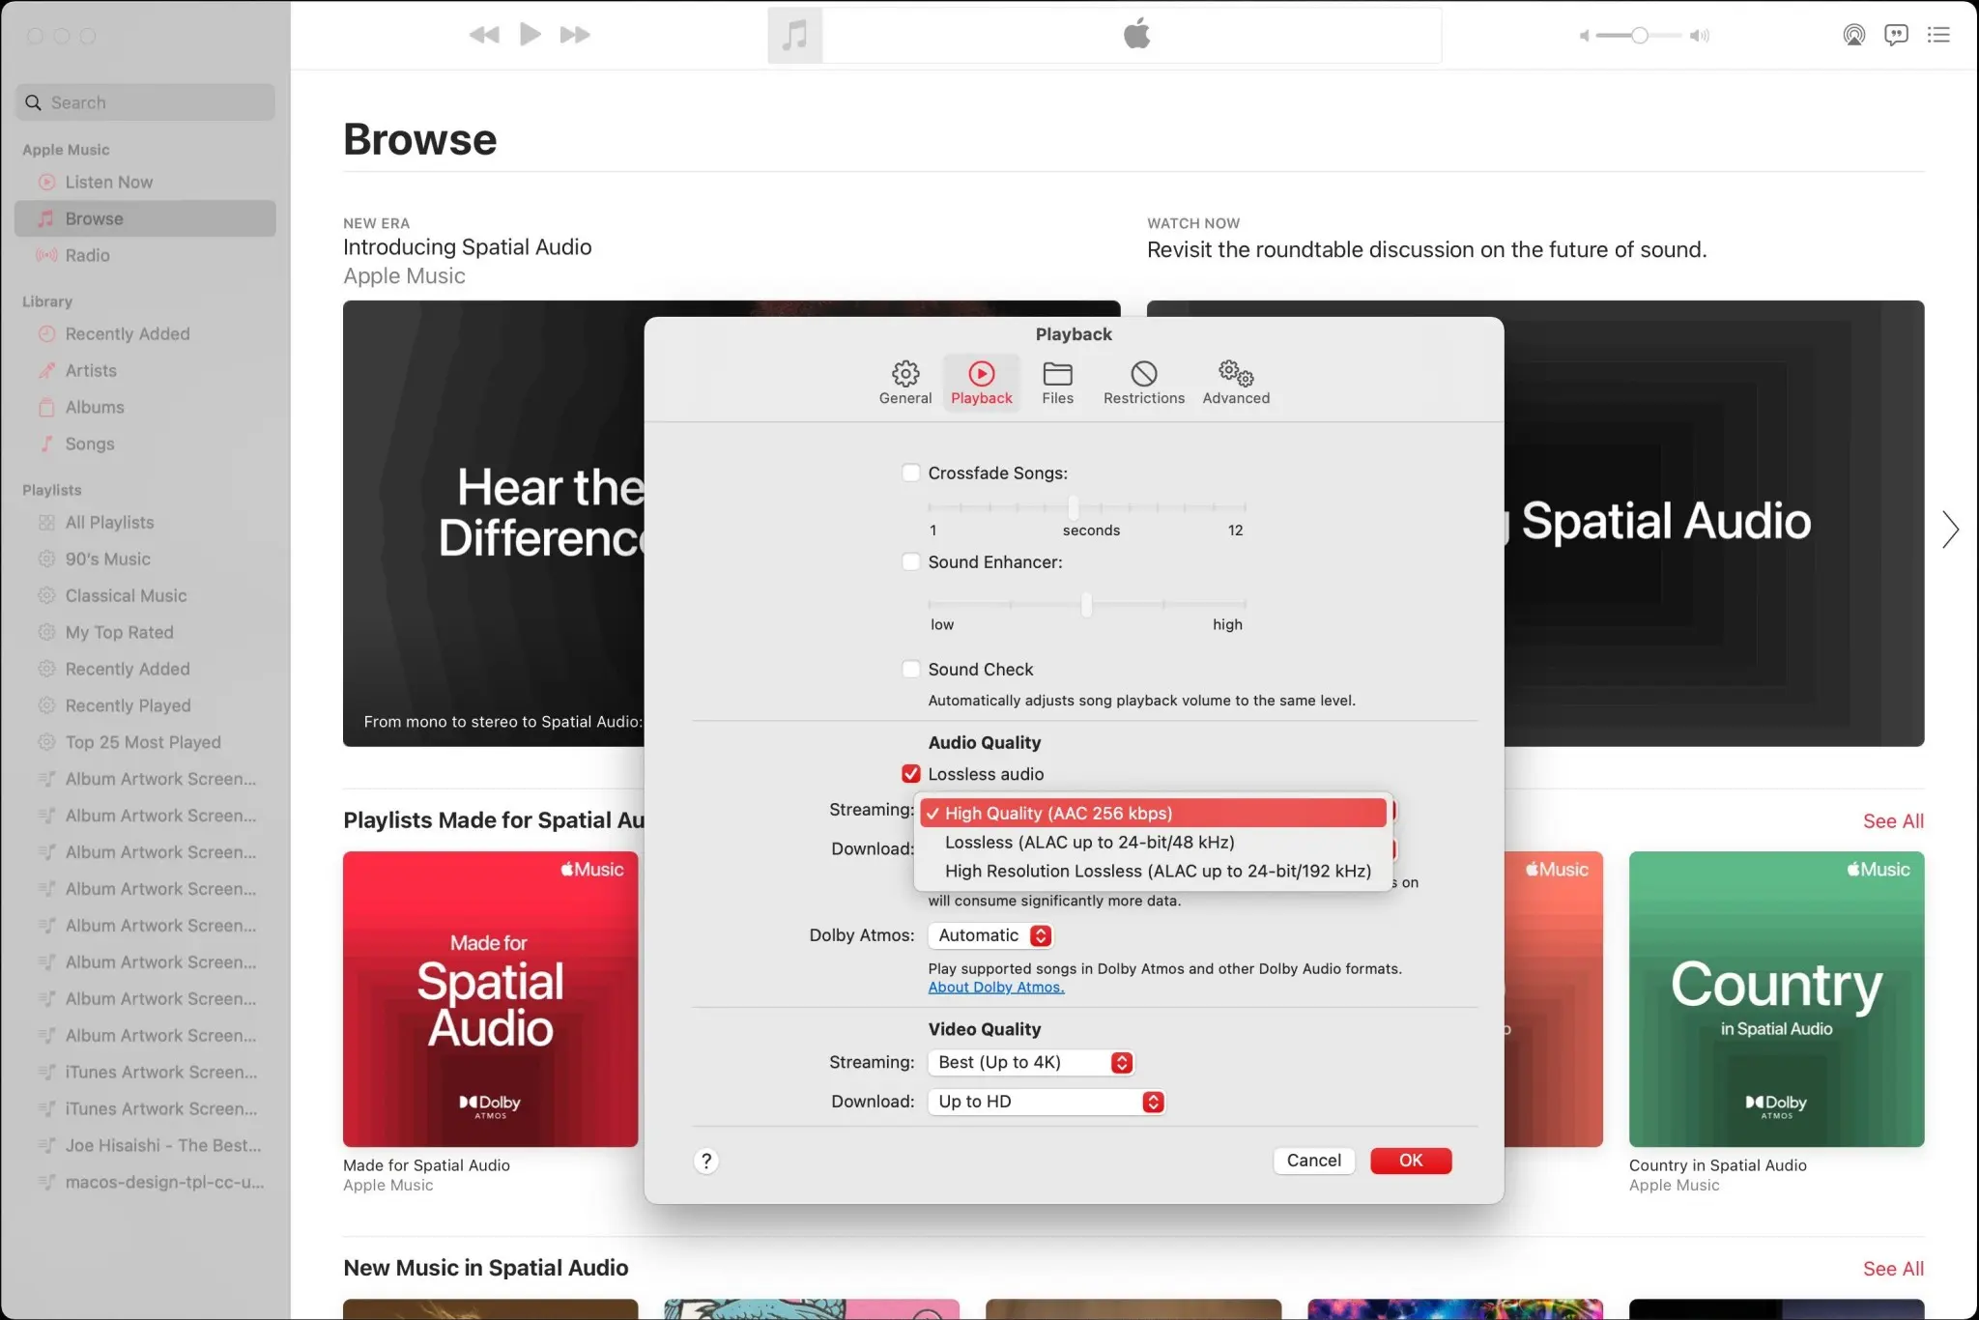
Task: Open the Advanced preferences pane
Action: (x=1235, y=383)
